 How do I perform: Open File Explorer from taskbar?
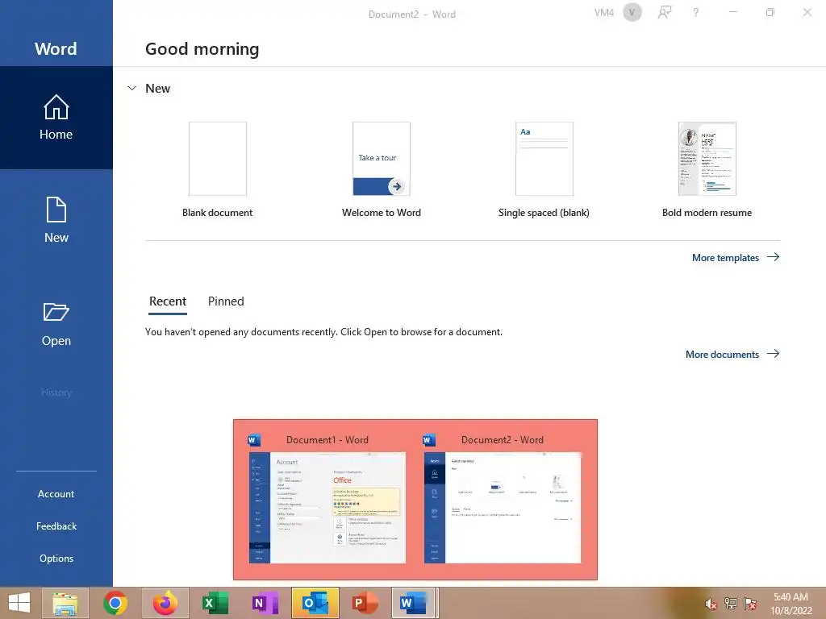click(65, 603)
